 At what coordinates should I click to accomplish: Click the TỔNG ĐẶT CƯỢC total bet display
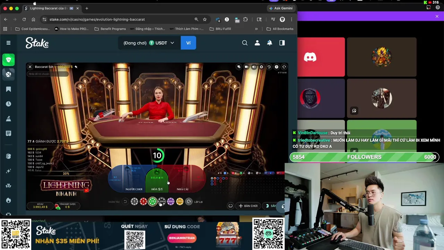pyautogui.click(x=67, y=206)
